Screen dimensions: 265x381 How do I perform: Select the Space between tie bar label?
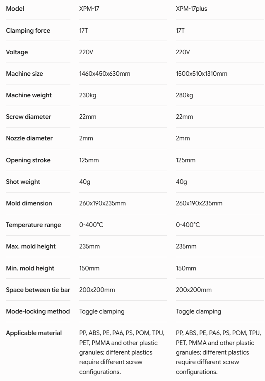pyautogui.click(x=38, y=290)
